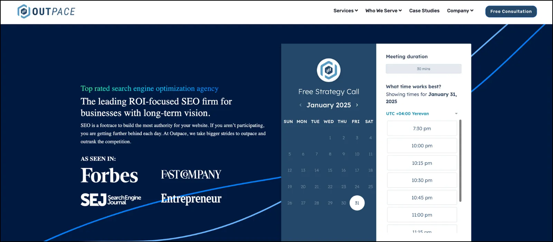Screen dimensions: 553x242
Task: Click the 'AS SEEN IN:' label
Action: (x=98, y=159)
